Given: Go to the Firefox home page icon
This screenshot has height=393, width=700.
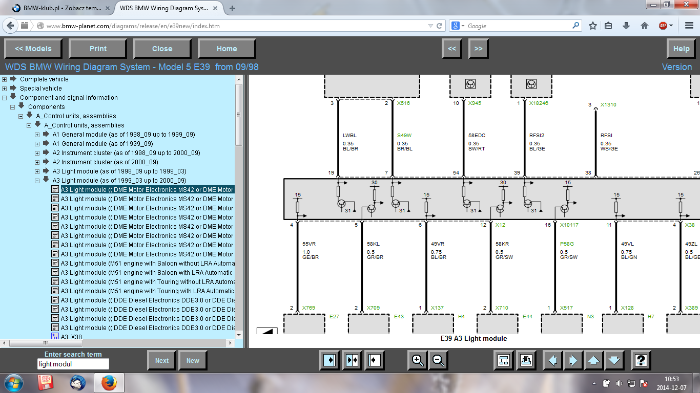Looking at the screenshot, I should point(645,26).
